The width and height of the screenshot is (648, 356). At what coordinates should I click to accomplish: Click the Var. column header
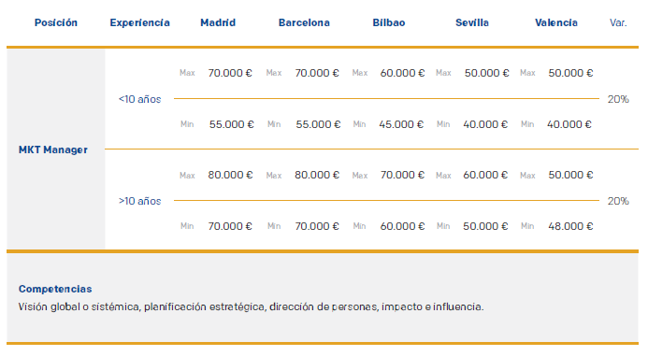tap(618, 22)
